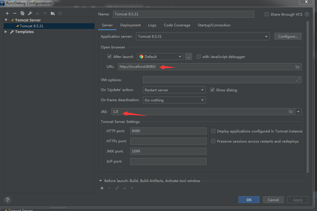Screen dimensions: 317x211
Task: Open the JRE dropdown arrow
Action: click(x=298, y=112)
